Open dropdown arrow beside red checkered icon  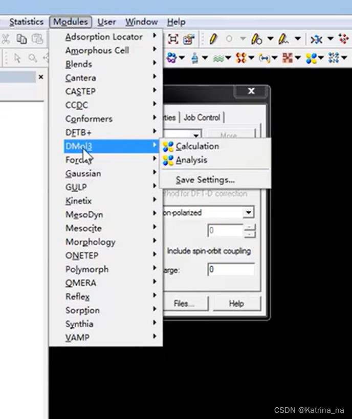(x=298, y=58)
